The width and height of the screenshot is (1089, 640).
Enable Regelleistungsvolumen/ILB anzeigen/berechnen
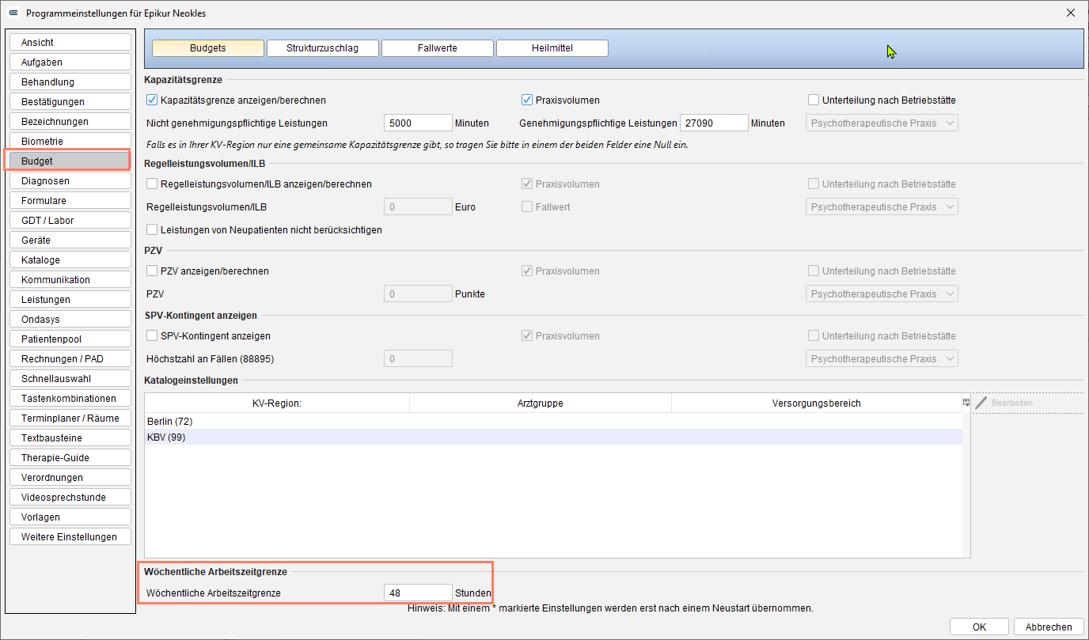(x=153, y=184)
